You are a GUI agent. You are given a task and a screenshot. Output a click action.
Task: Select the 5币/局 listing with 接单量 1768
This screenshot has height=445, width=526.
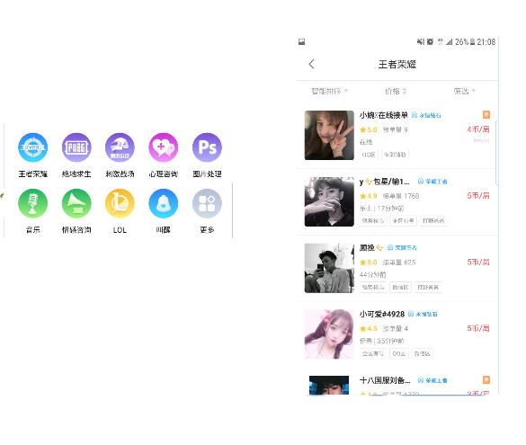tap(397, 201)
